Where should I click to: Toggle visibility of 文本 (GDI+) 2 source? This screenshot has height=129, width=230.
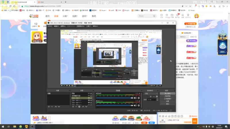point(89,100)
